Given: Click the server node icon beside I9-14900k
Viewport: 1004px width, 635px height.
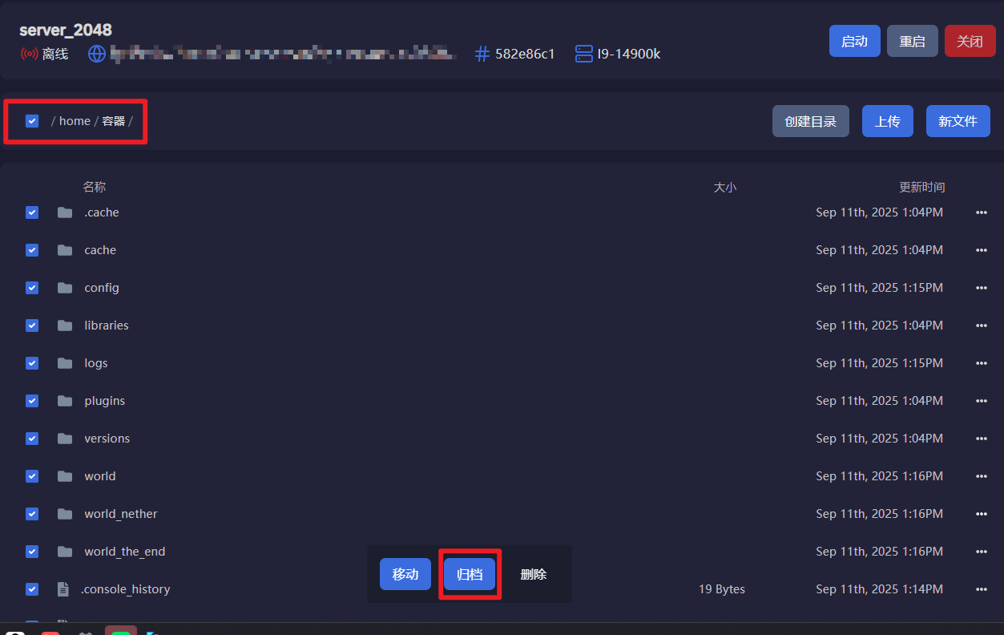Looking at the screenshot, I should pos(584,54).
